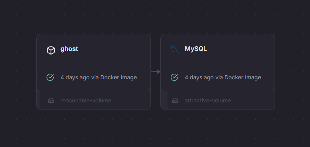
Task: Click the arrowhead pointing into the MySQL card
Action: pos(159,72)
